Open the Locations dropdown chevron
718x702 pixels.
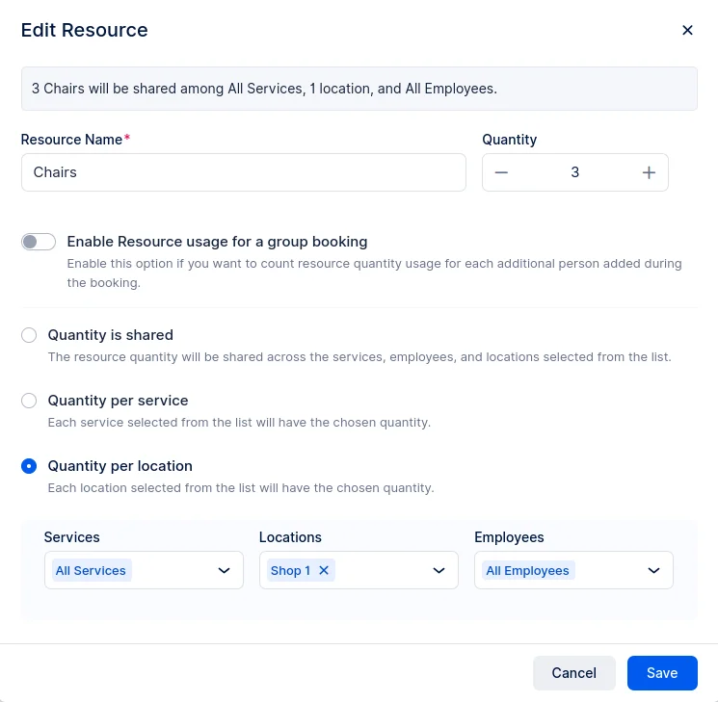[x=439, y=570]
